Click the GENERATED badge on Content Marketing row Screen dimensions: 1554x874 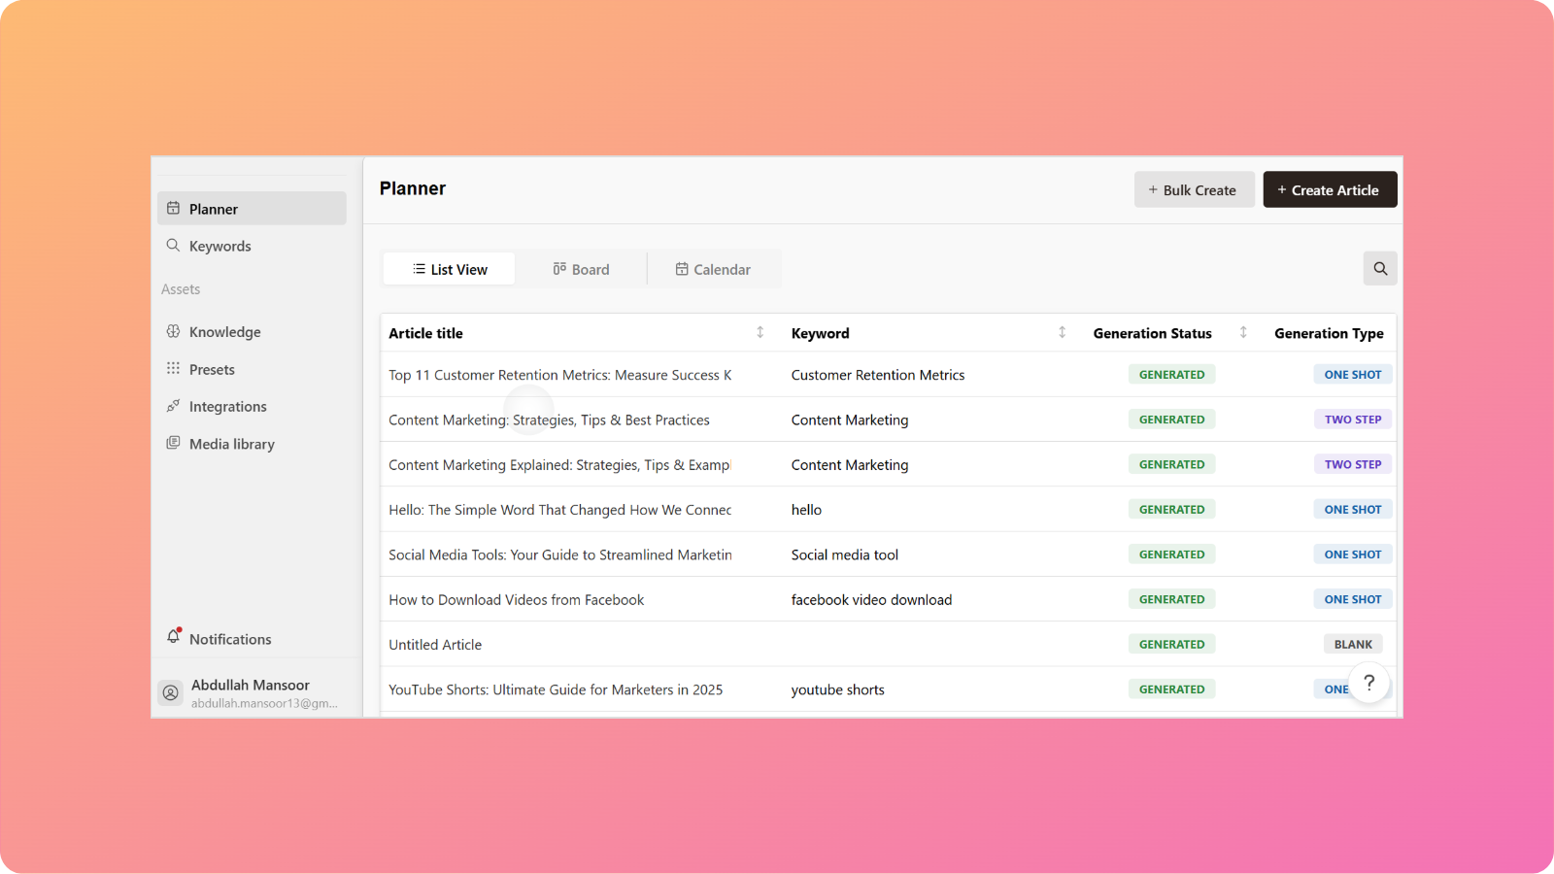[x=1171, y=419]
